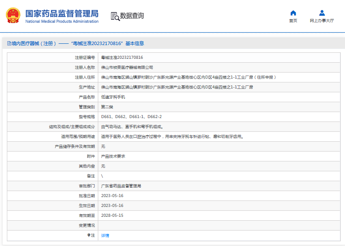Click the 基本信息 section heading

click(135, 43)
